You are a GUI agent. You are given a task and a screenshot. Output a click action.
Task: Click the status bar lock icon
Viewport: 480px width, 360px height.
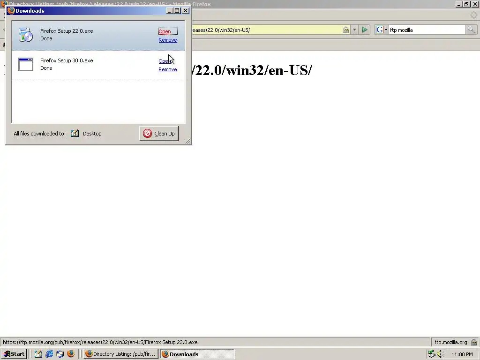coord(474,342)
